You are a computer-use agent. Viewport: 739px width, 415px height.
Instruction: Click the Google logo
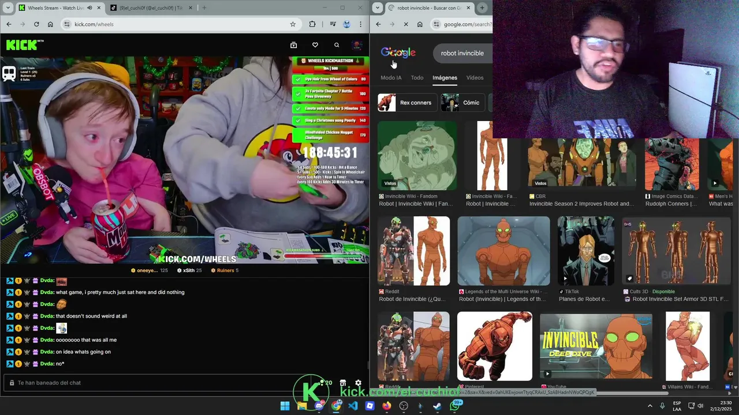398,53
